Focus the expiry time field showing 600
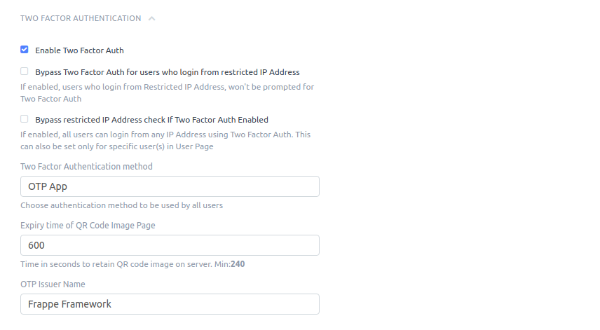The width and height of the screenshot is (600, 330). click(170, 245)
